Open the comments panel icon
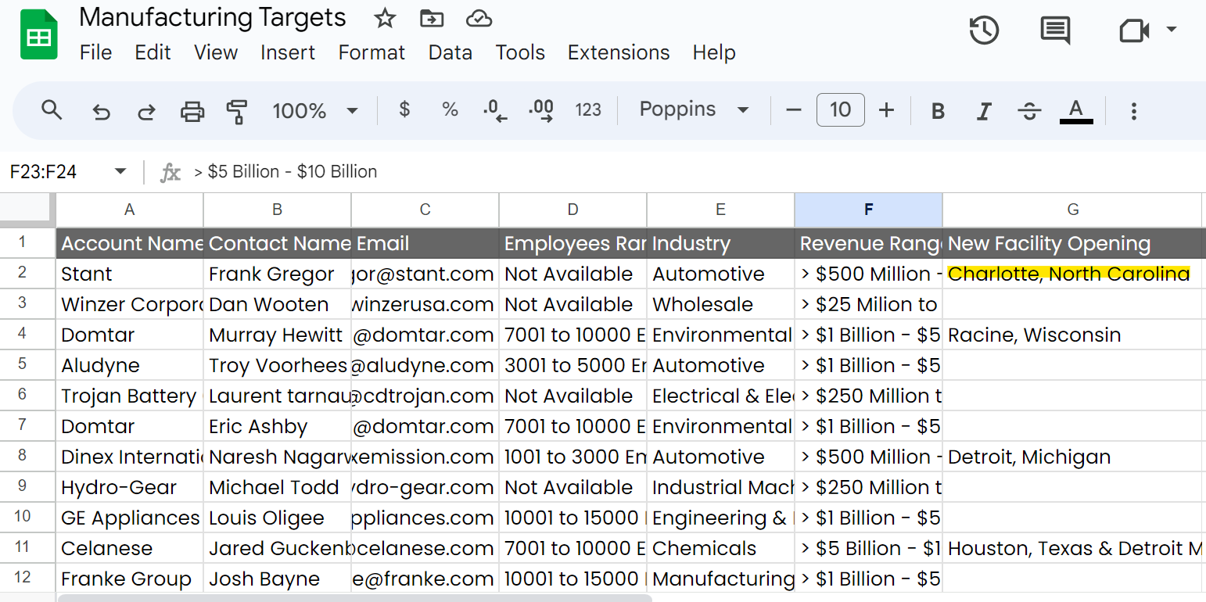 pos(1055,31)
